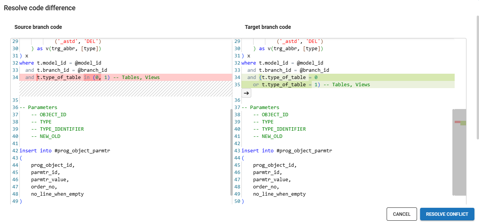Cancel the code difference dialog
The image size is (479, 223).
tap(401, 214)
